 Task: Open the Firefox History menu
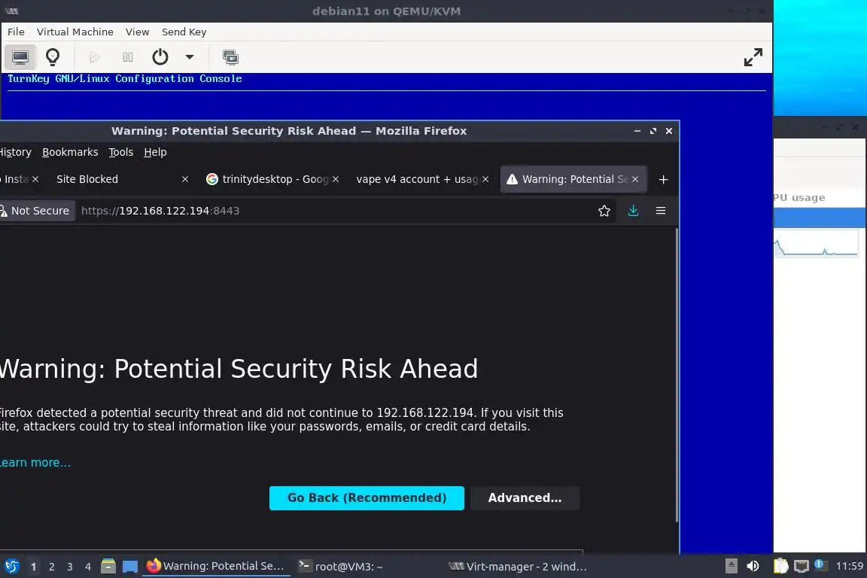tap(16, 152)
